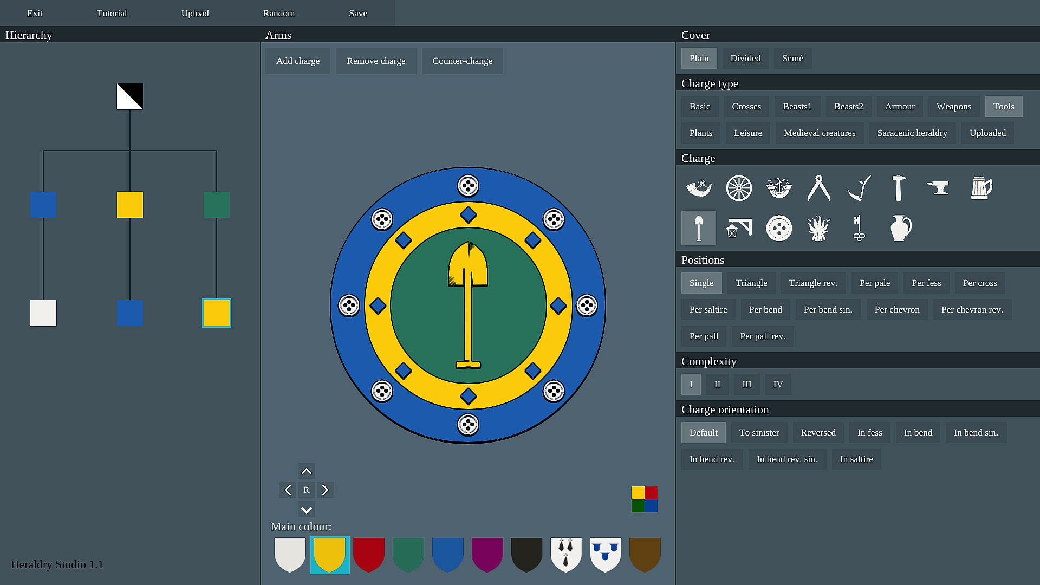Viewport: 1040px width, 585px height.
Task: Click the move up arrow
Action: click(306, 471)
